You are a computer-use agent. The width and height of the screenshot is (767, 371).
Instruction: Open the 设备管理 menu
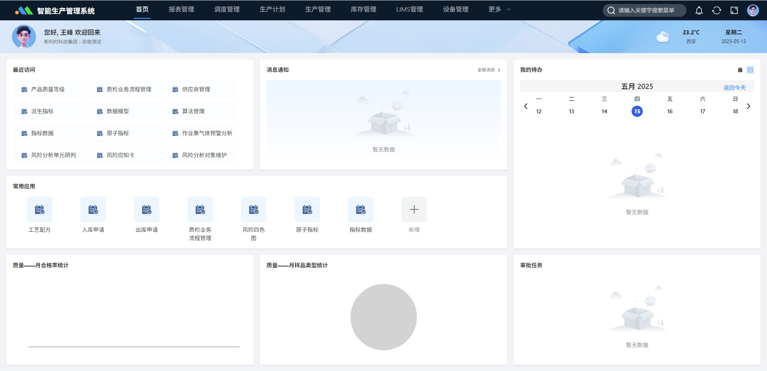click(455, 9)
